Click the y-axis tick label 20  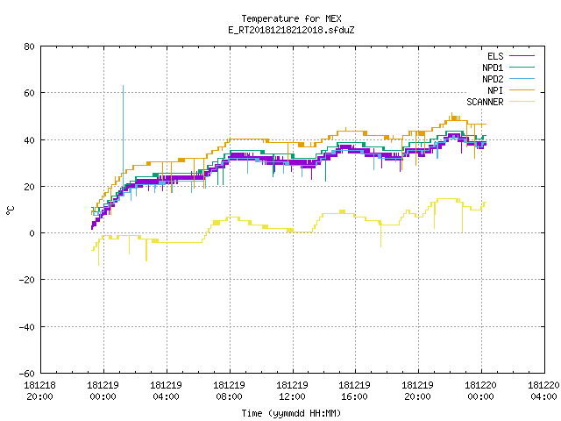(29, 187)
